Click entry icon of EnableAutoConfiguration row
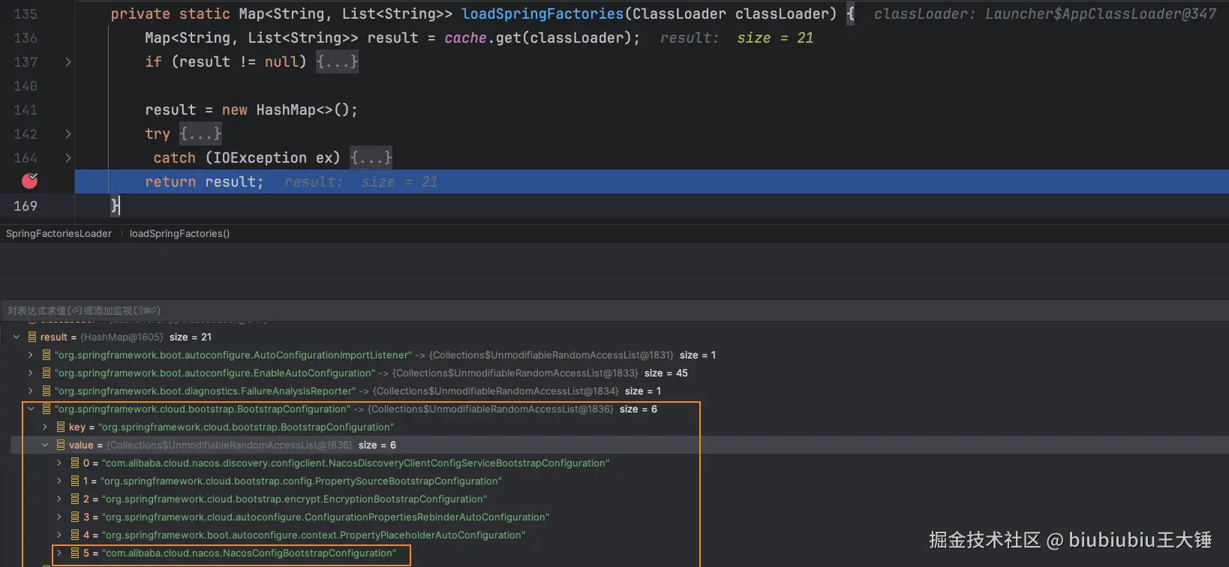The width and height of the screenshot is (1229, 567). click(x=47, y=373)
